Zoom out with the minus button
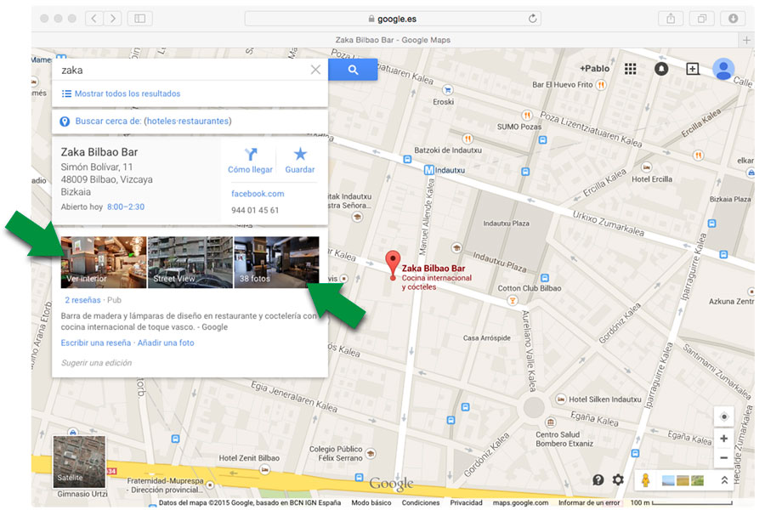 coord(724,458)
